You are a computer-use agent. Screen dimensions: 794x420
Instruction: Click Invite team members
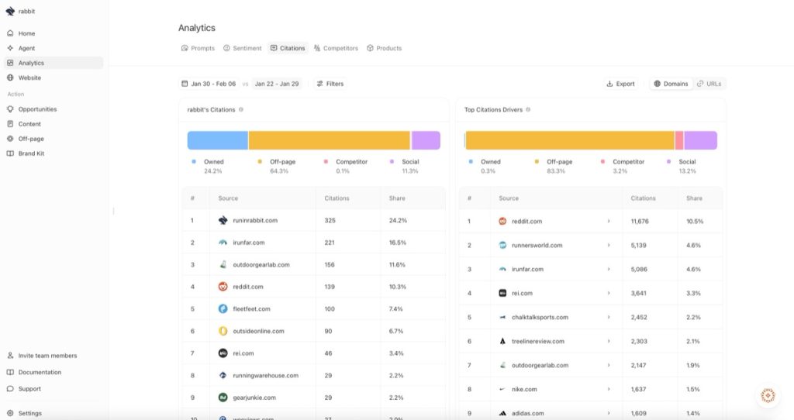(47, 356)
